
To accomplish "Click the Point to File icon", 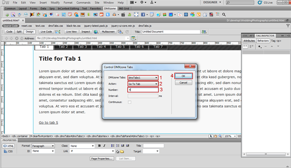I will click(118, 151).
